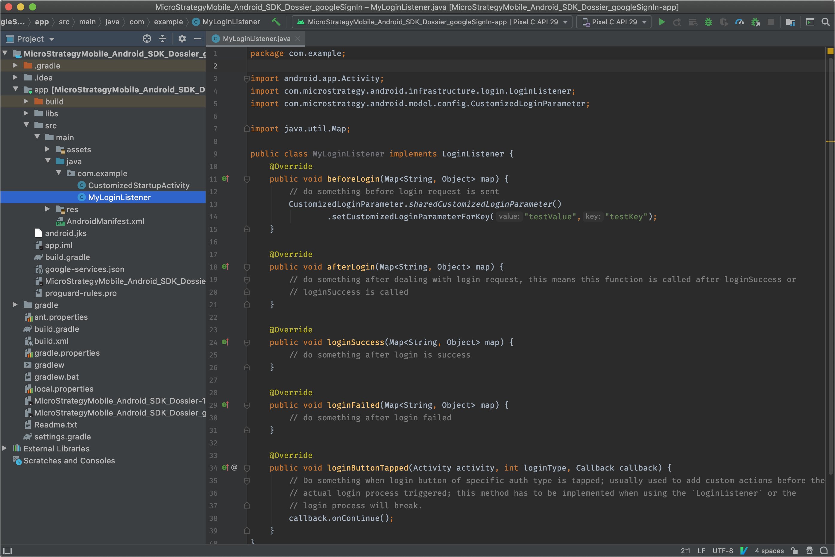
Task: Fold the beforeLogin method at line 11
Action: coord(247,179)
